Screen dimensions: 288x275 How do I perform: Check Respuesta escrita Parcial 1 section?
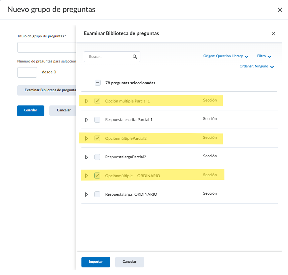(x=97, y=120)
